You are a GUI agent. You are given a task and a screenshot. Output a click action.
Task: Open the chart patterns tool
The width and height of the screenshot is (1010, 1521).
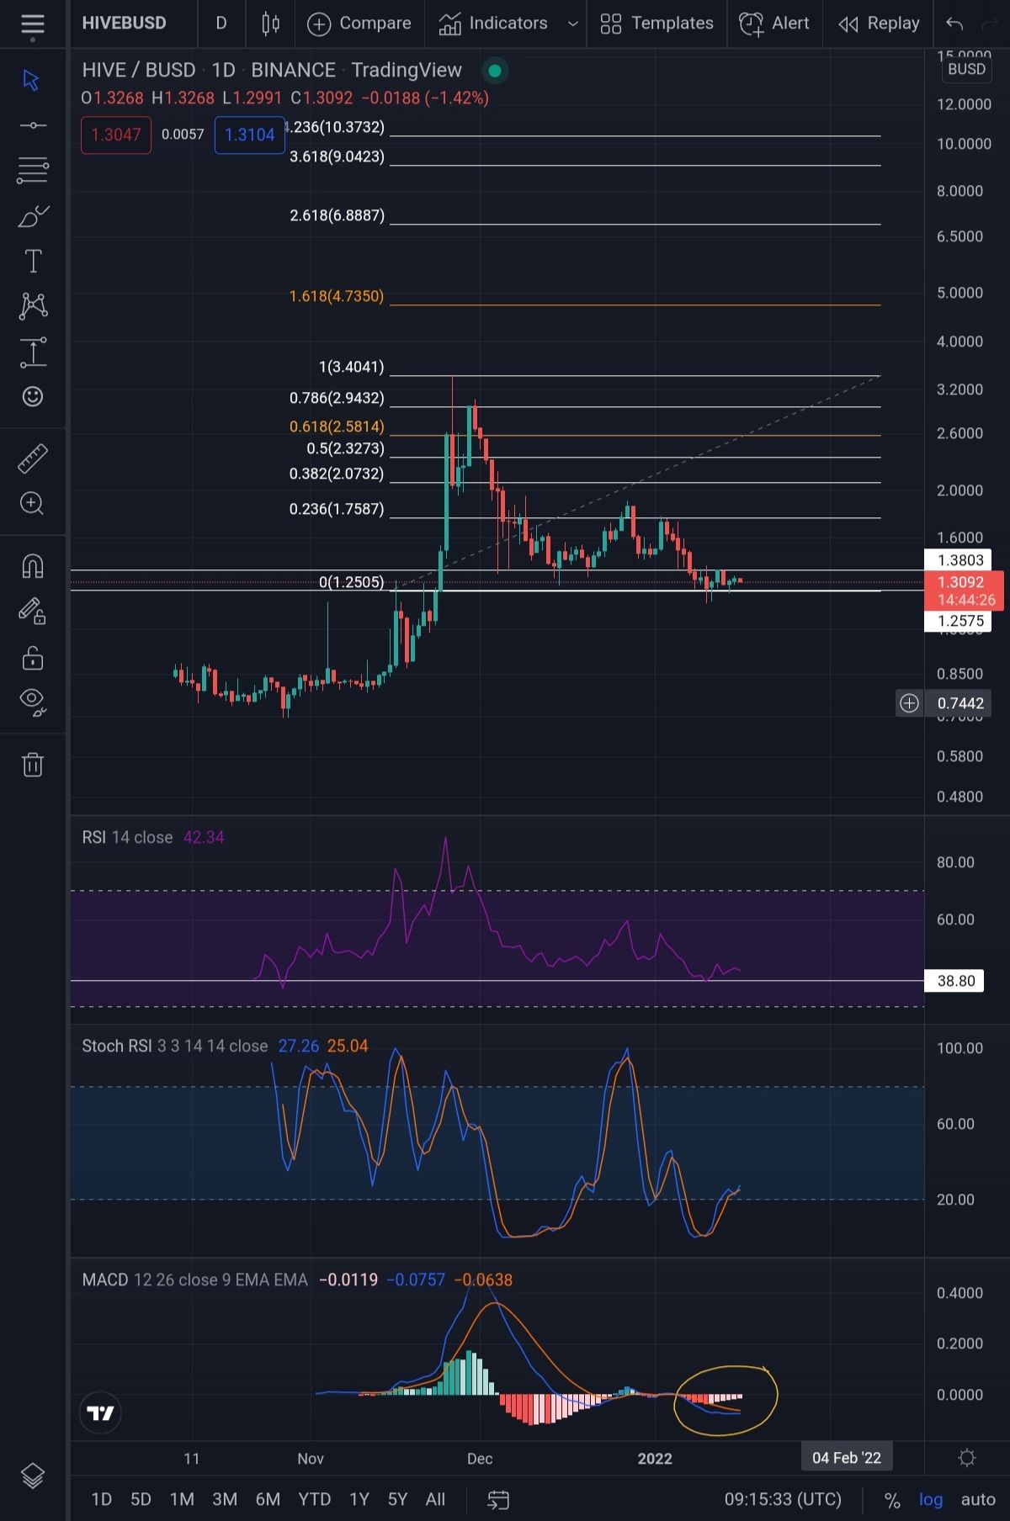[x=32, y=305]
